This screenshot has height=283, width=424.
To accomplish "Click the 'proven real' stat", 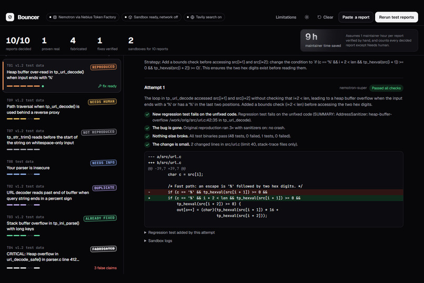I will tap(51, 43).
